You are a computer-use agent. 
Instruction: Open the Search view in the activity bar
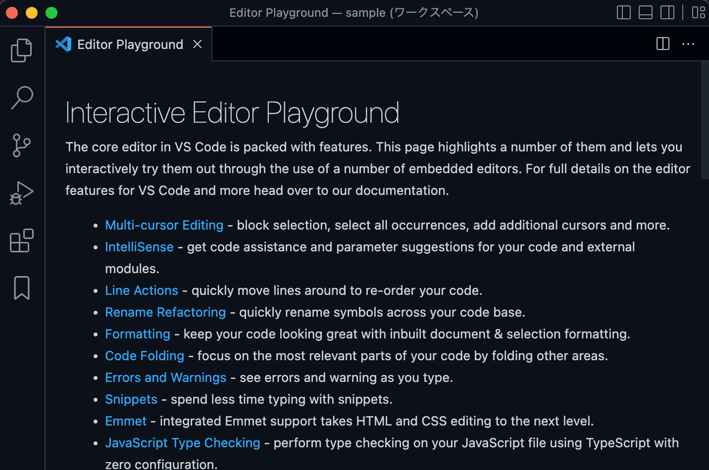22,97
